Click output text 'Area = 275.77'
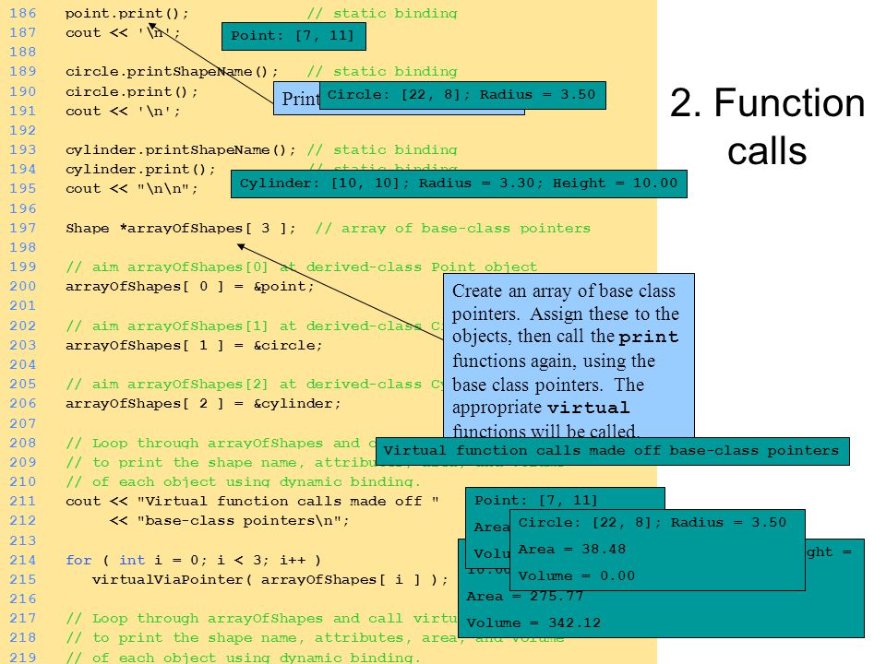This screenshot has height=664, width=886. click(x=524, y=597)
